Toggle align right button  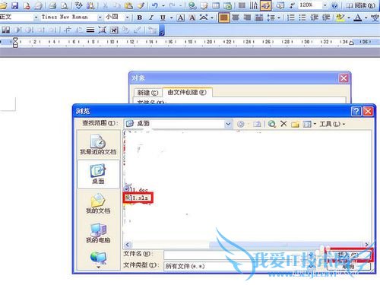(x=247, y=17)
